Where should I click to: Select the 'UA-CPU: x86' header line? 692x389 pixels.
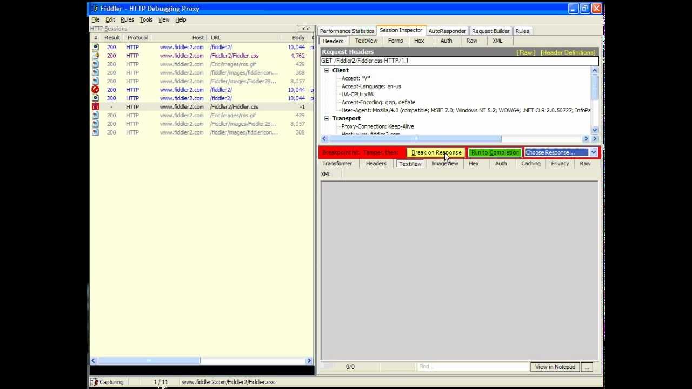tap(357, 95)
